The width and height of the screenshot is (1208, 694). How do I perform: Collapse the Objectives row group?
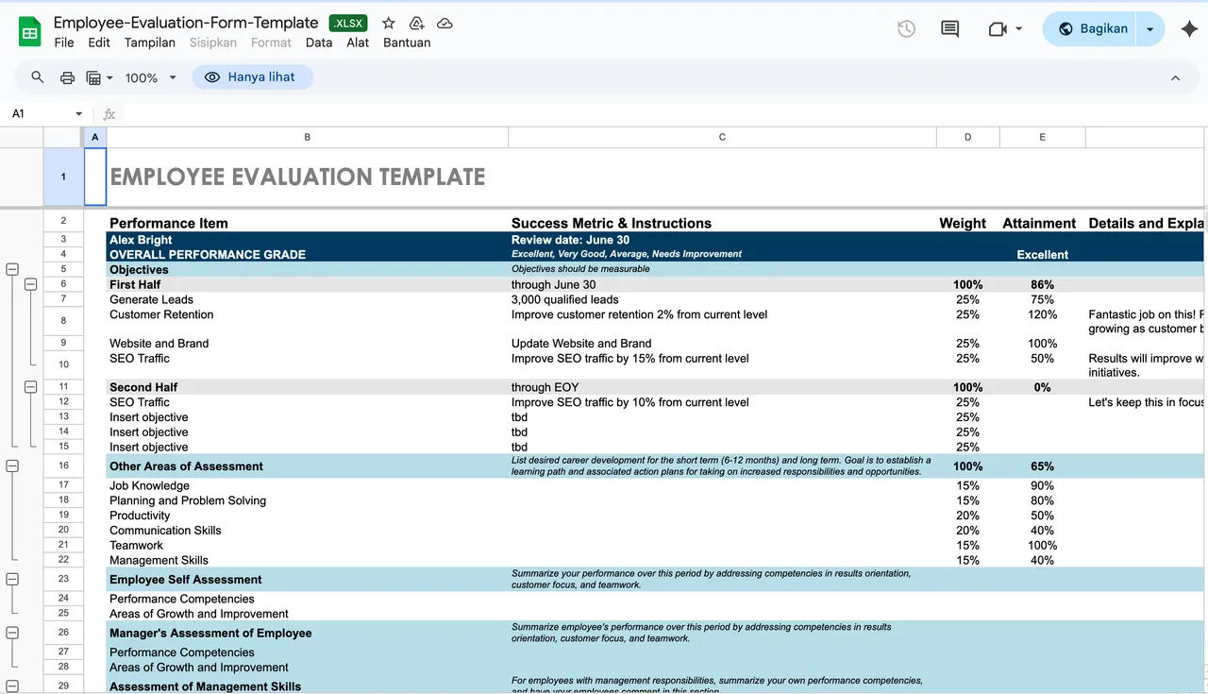(12, 269)
